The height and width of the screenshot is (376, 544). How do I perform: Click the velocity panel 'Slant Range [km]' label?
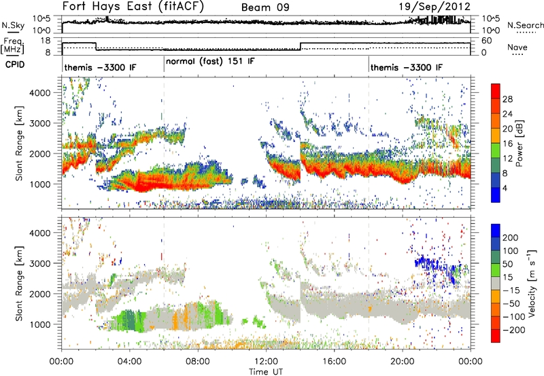point(19,283)
